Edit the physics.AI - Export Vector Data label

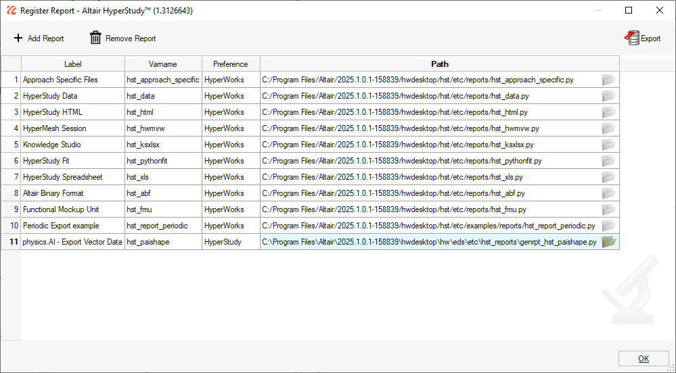pyautogui.click(x=73, y=242)
